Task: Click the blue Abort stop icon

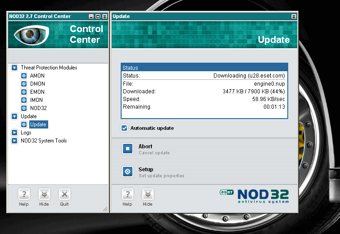Action: (x=127, y=148)
